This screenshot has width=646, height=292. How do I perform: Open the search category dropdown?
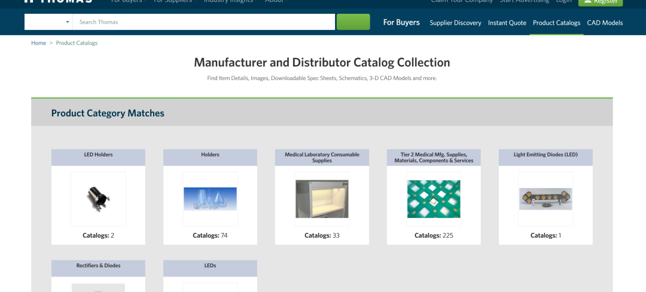pyautogui.click(x=48, y=22)
